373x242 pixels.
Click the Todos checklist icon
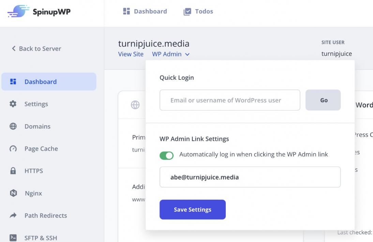click(187, 11)
